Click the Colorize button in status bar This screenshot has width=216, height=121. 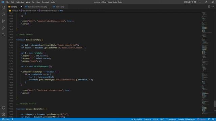point(201,119)
